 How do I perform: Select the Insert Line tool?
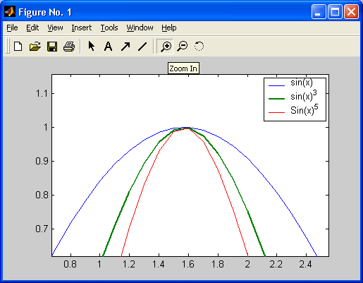coord(142,47)
